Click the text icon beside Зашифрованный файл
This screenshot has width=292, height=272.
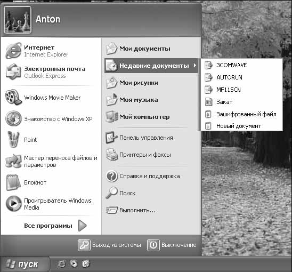(x=208, y=114)
